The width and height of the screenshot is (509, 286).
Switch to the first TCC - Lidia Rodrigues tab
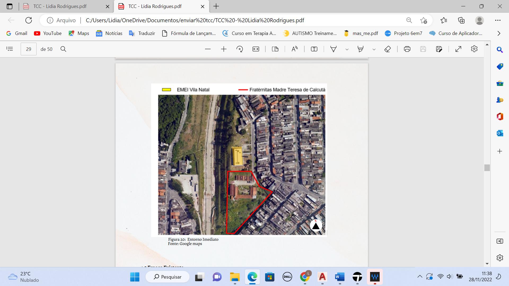(x=60, y=6)
